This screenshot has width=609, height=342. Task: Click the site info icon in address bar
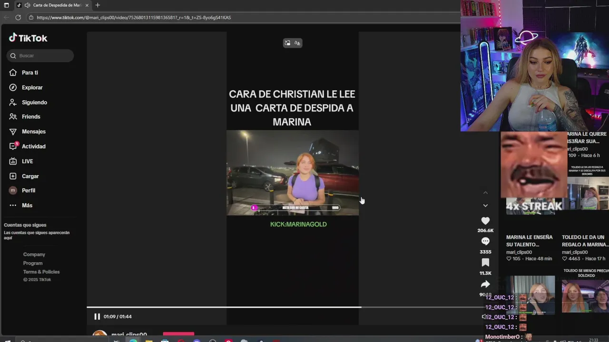[31, 18]
